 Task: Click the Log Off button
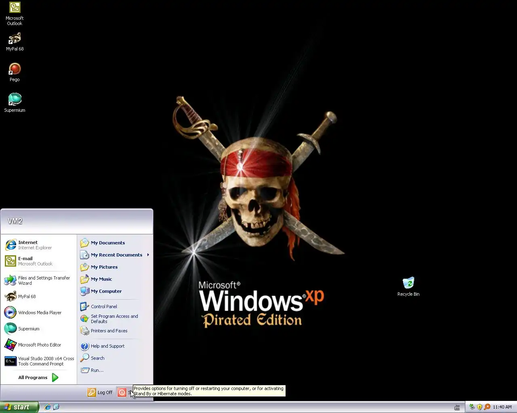(x=100, y=392)
